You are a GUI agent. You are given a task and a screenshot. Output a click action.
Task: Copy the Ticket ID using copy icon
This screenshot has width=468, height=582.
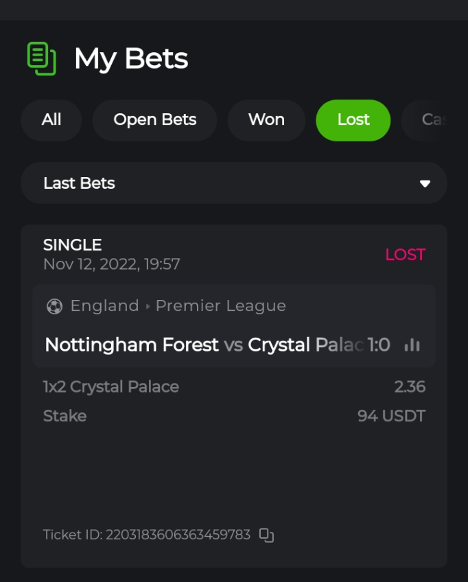point(266,535)
